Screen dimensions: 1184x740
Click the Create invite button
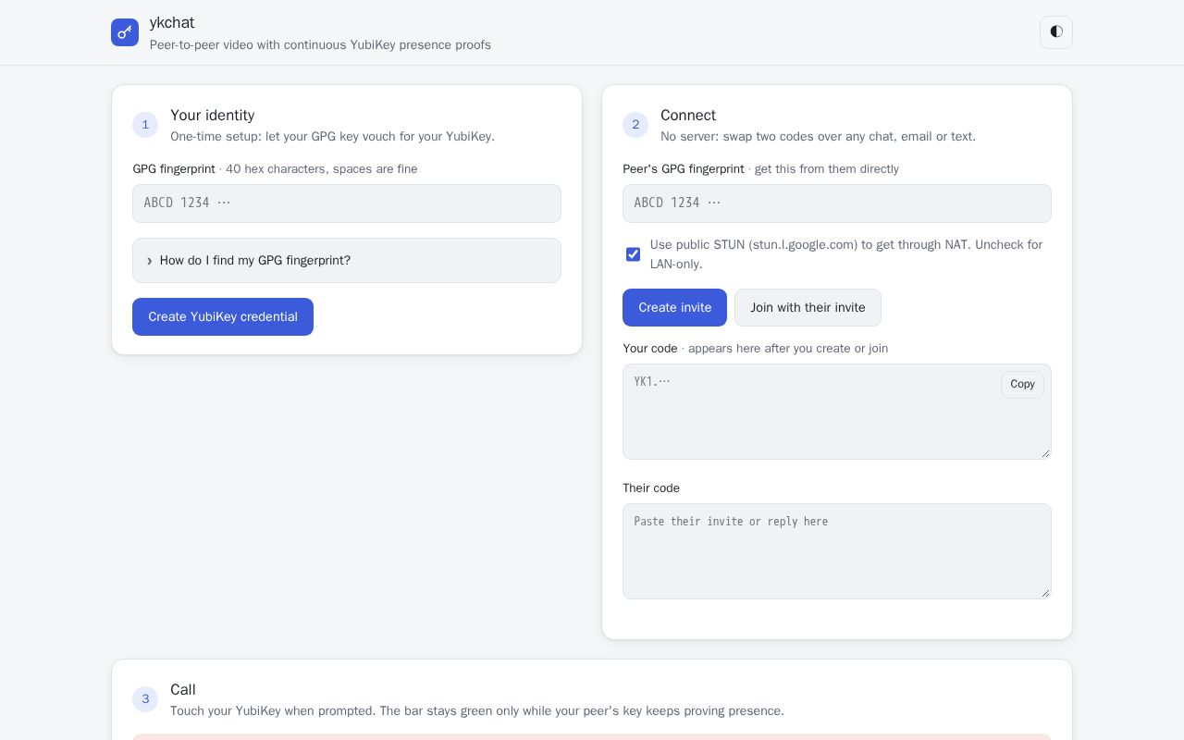tap(674, 307)
